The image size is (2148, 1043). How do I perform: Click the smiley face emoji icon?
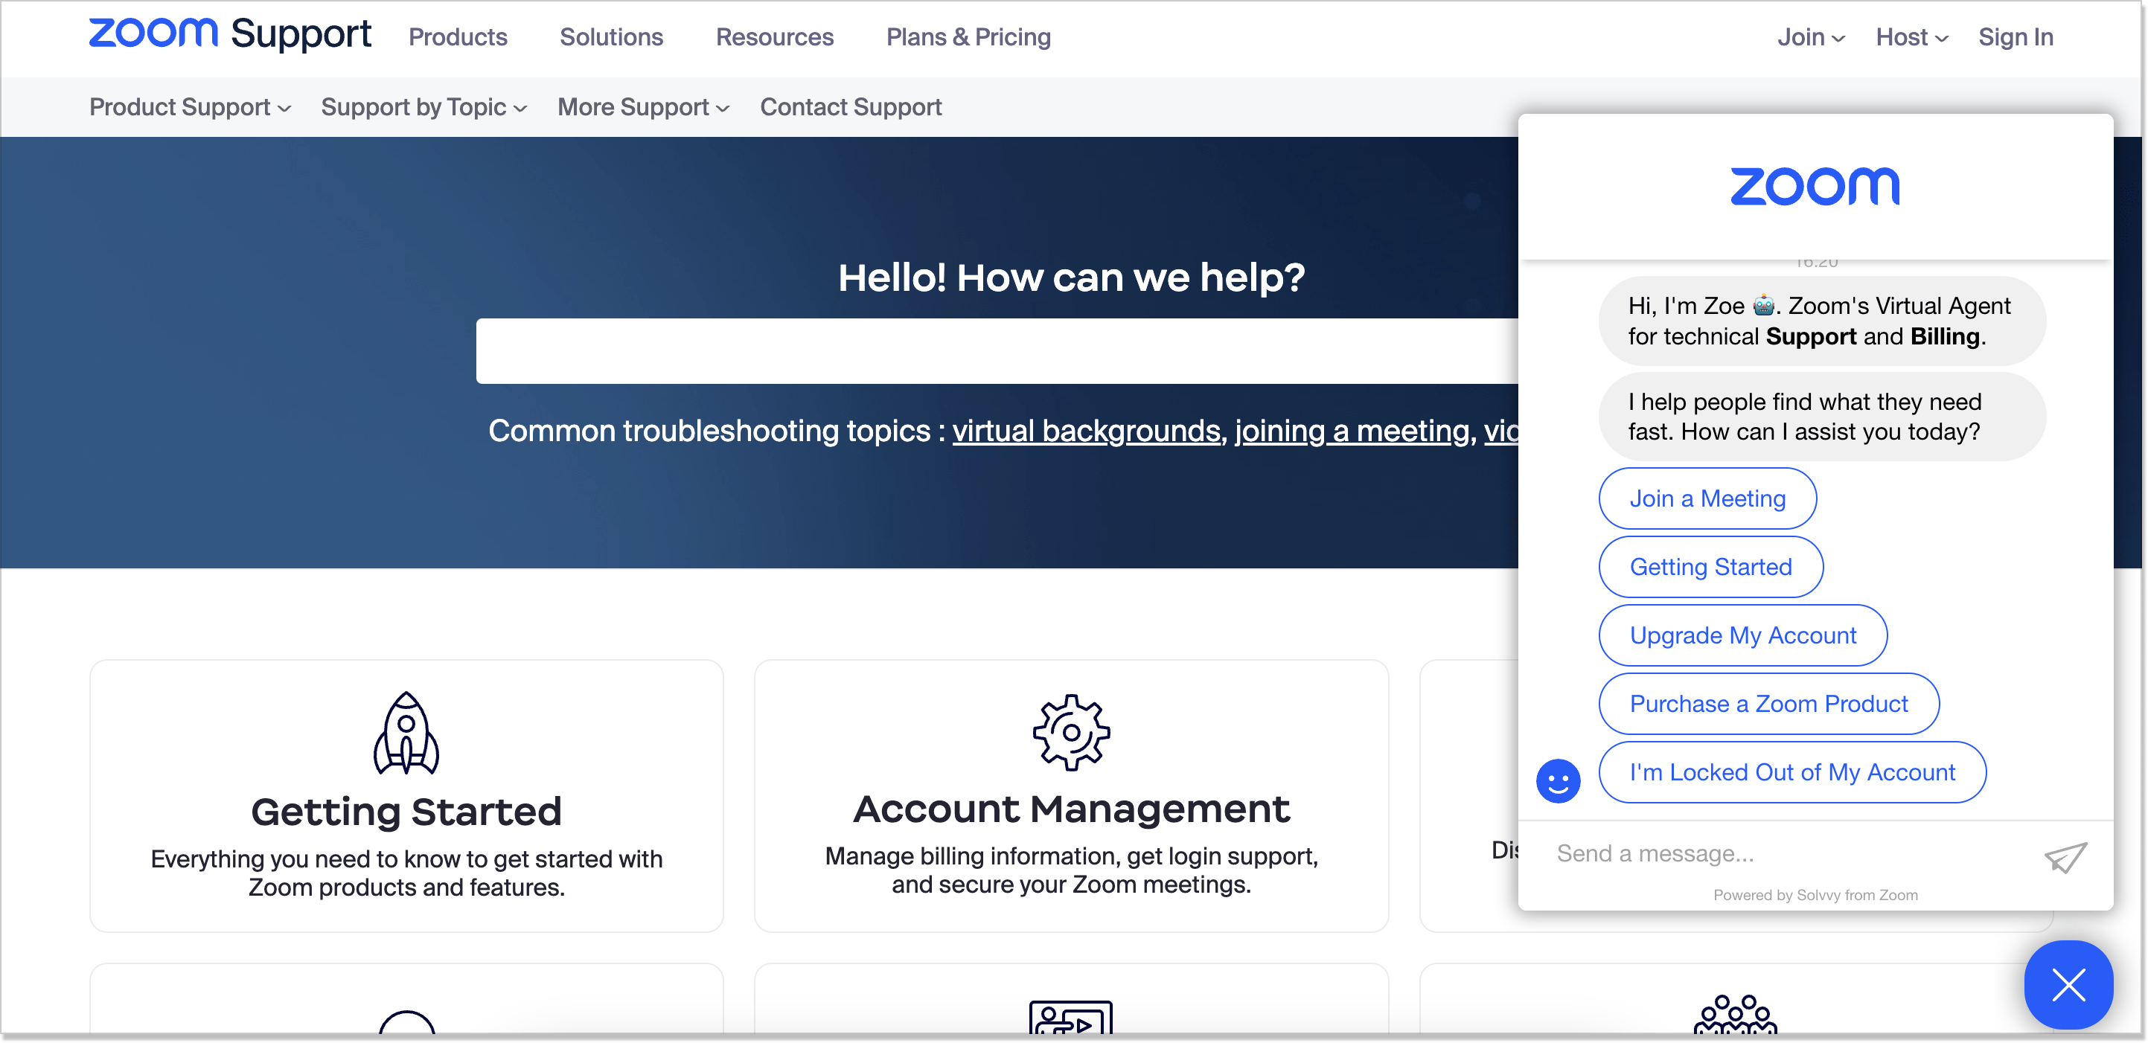point(1559,780)
